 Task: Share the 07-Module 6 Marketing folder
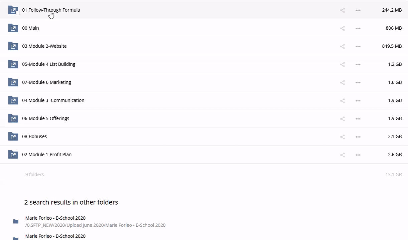(342, 82)
